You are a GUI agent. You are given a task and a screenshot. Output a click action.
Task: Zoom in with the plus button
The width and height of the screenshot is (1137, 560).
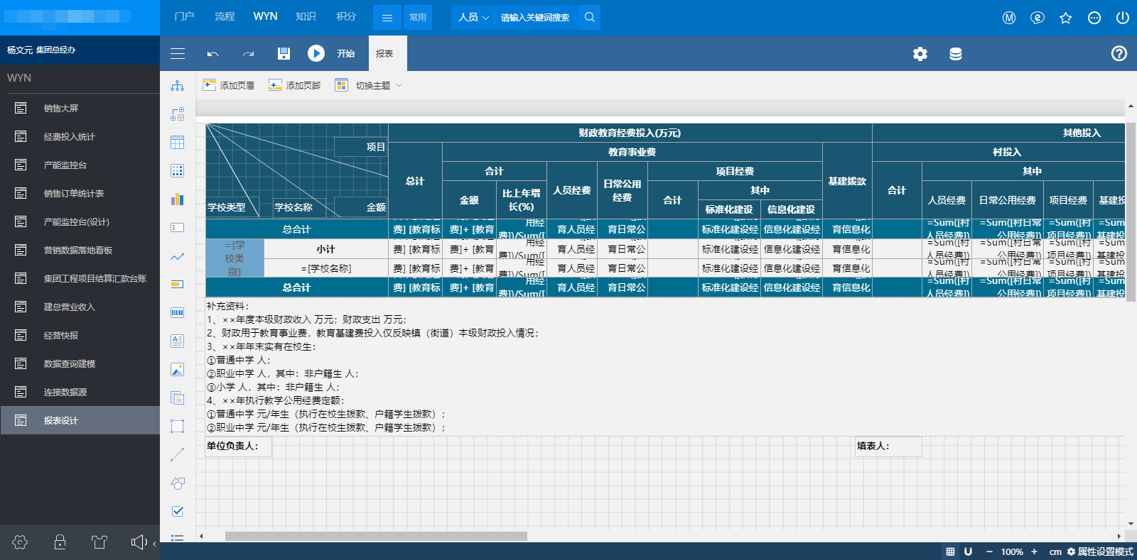click(1034, 551)
